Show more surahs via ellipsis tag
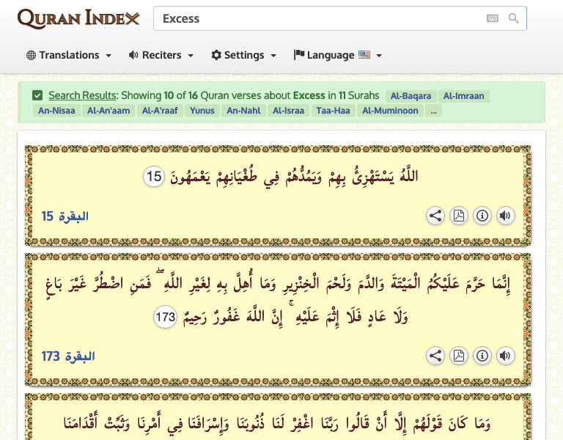563x440 pixels. 433,111
